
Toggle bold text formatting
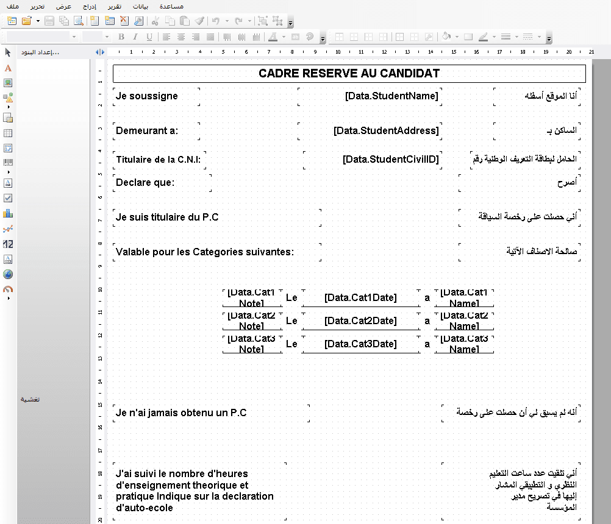pos(122,37)
